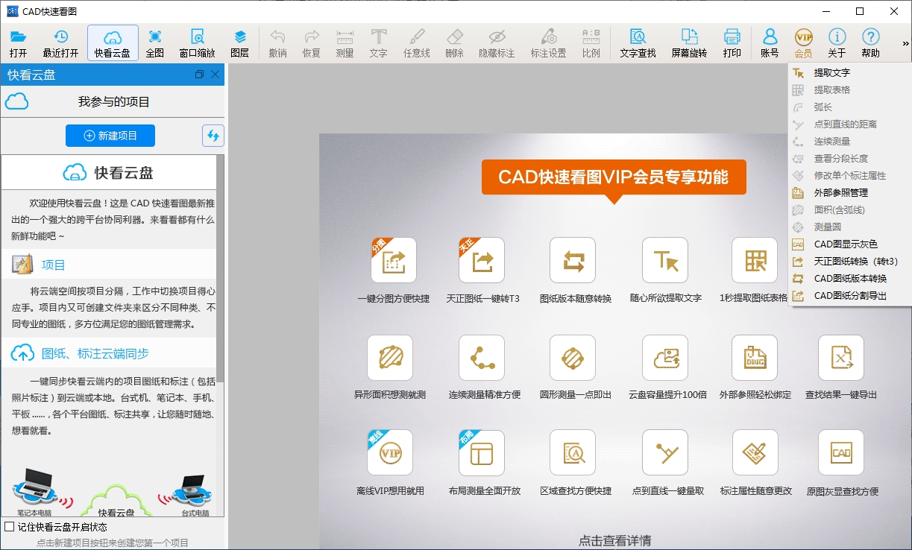Close the 快看云盘 side panel
The image size is (912, 550).
(216, 75)
